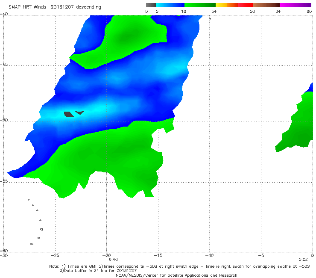Click the 'SMAP NRT Winds 20181207 descending' title
This screenshot has width=316, height=278.
(x=55, y=7)
